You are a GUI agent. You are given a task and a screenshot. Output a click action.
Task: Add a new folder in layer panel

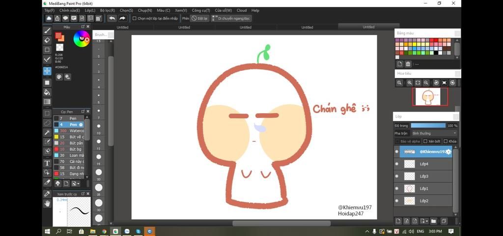tap(433, 221)
